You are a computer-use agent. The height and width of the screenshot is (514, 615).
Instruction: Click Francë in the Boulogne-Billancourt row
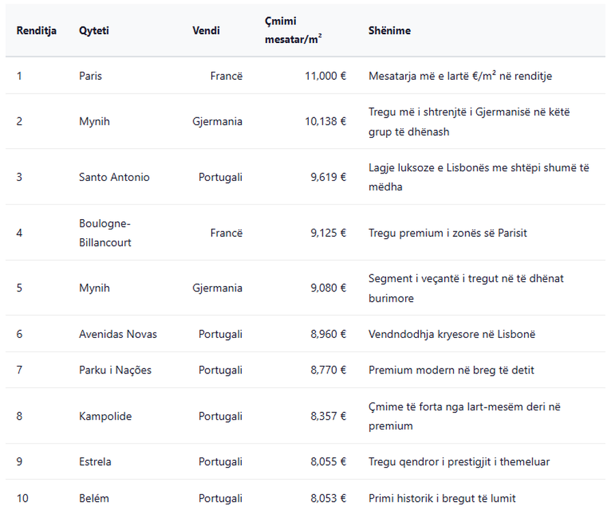[226, 233]
